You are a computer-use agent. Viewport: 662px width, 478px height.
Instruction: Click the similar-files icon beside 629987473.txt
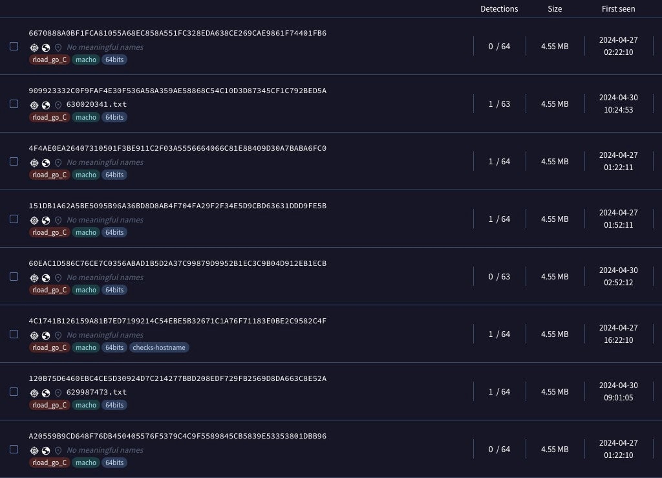(34, 393)
